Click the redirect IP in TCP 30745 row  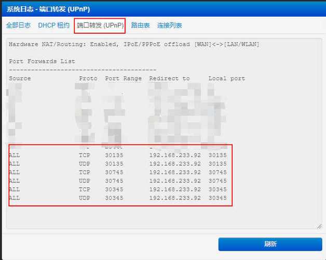click(x=175, y=172)
